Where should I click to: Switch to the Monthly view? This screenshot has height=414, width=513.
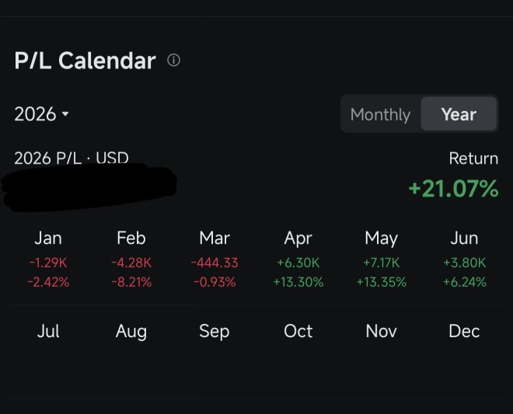[380, 114]
